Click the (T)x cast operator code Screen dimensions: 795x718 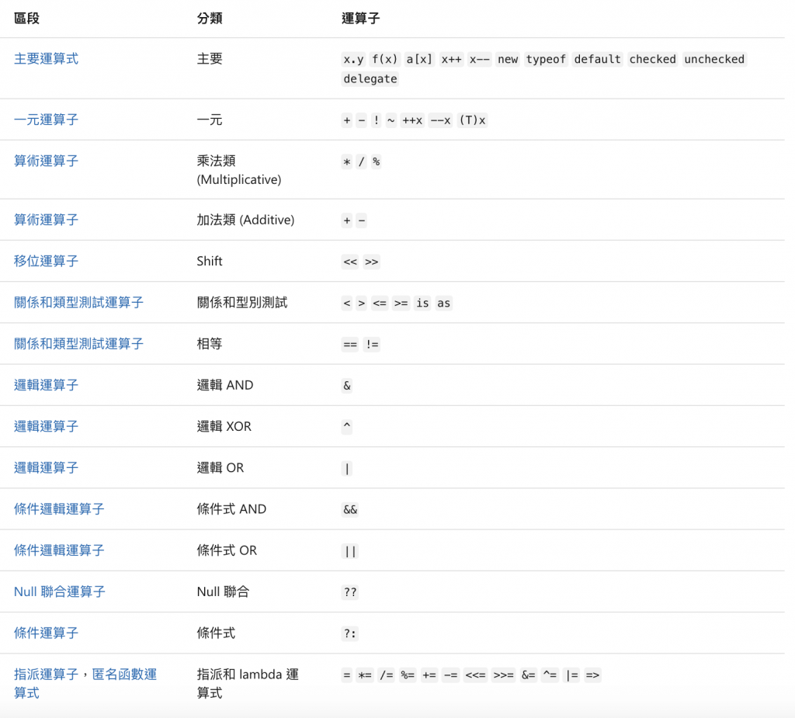tap(473, 120)
